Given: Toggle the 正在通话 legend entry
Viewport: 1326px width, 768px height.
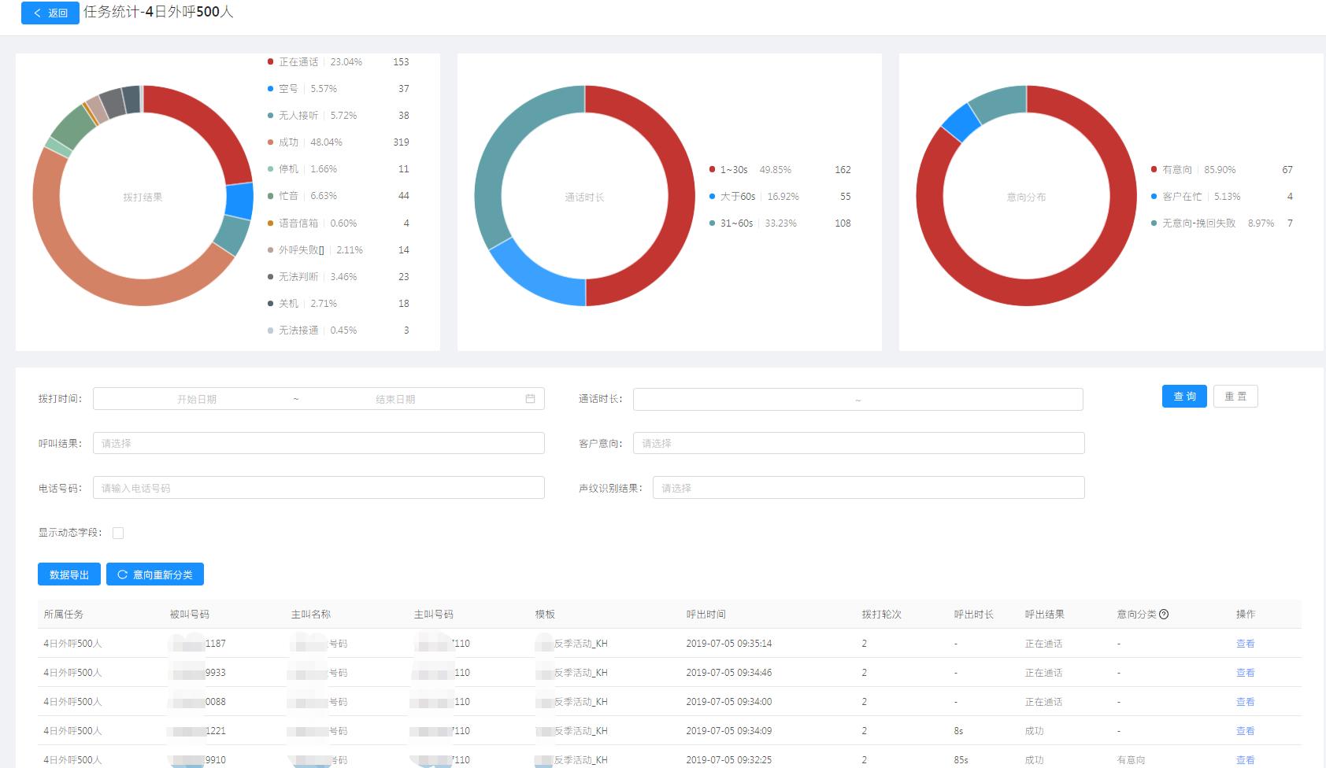Looking at the screenshot, I should point(298,62).
